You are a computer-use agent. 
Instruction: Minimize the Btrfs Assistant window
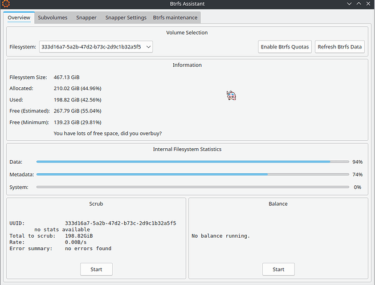tap(349, 5)
